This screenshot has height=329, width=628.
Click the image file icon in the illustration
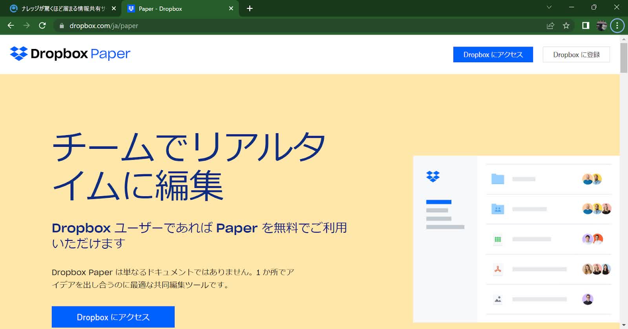tap(498, 299)
